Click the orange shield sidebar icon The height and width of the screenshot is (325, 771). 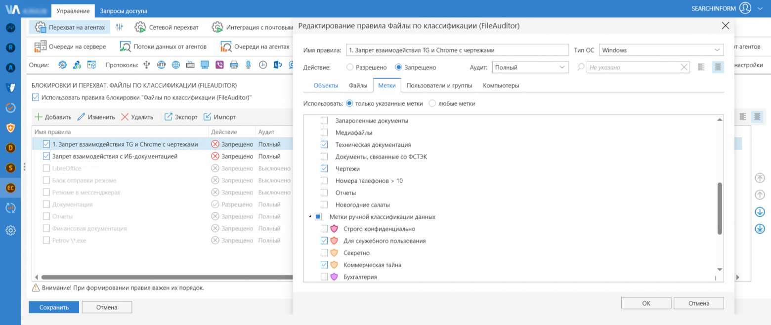pos(10,128)
